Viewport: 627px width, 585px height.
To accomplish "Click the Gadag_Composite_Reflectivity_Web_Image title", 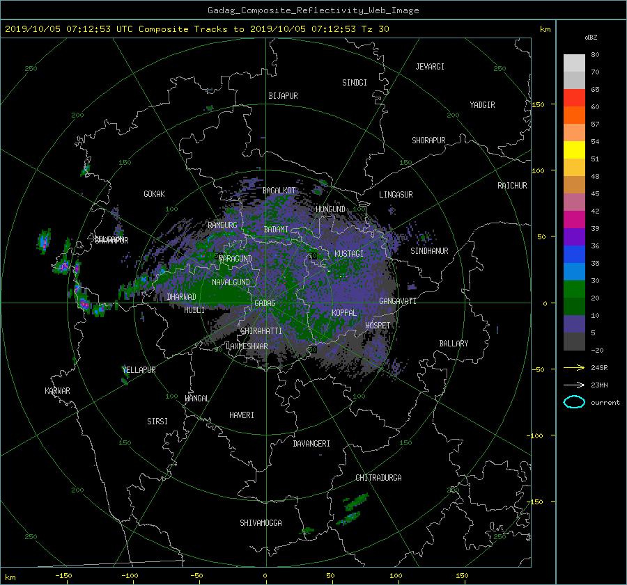I will (313, 10).
